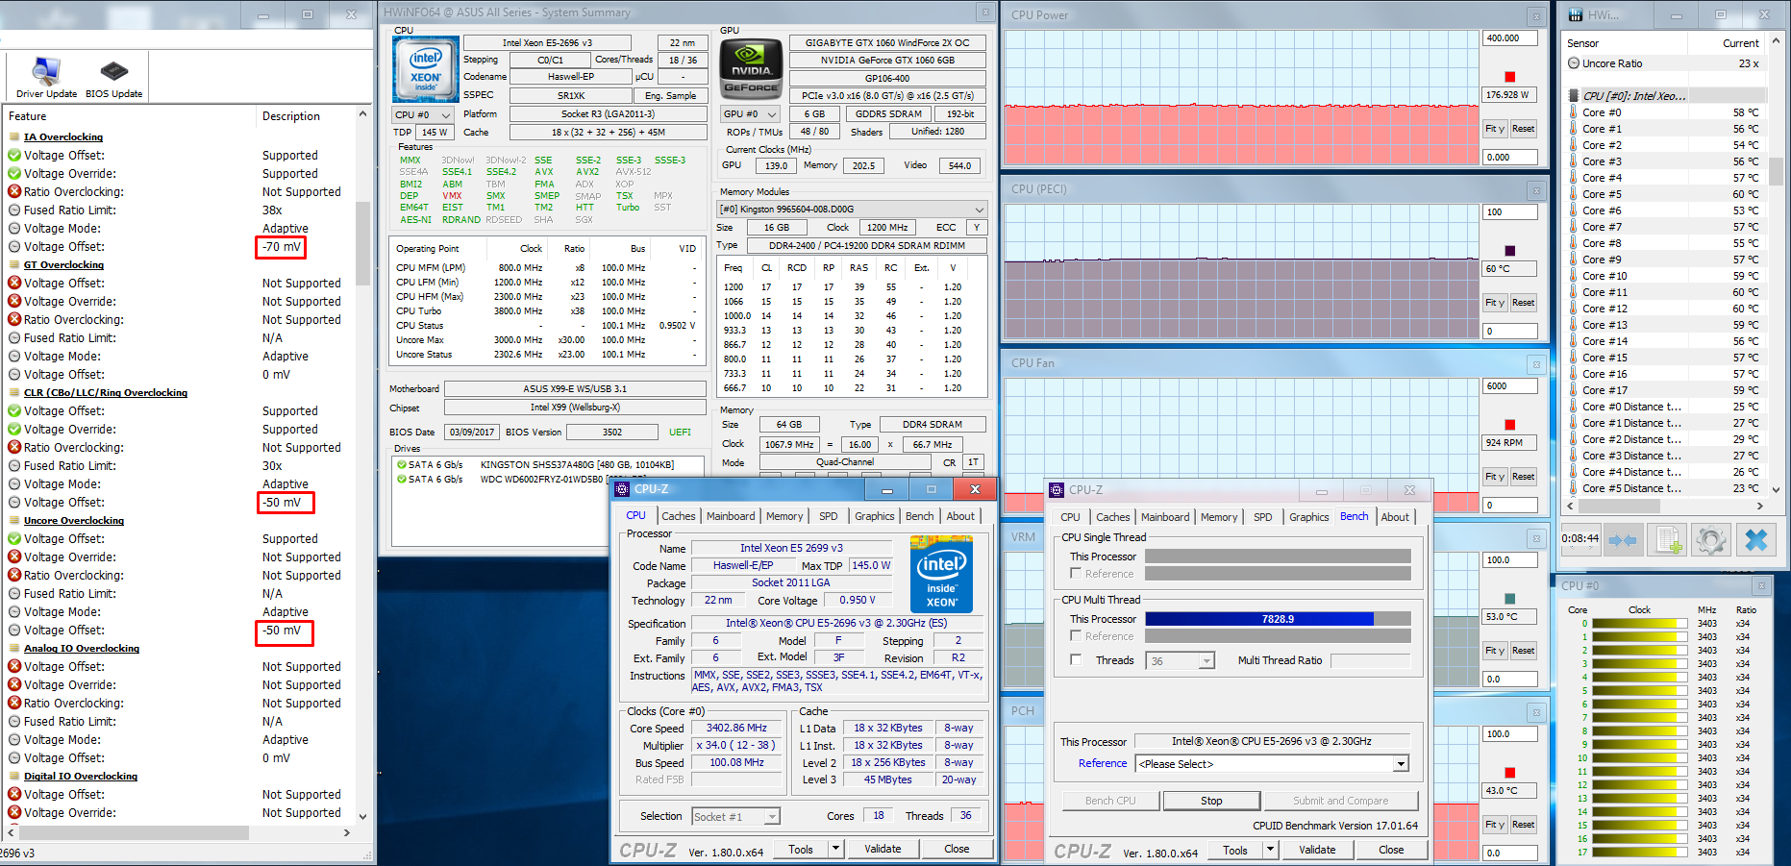Viewport: 1791px width, 866px height.
Task: Click the collapse arrows icon in sensors
Action: pos(1623,540)
